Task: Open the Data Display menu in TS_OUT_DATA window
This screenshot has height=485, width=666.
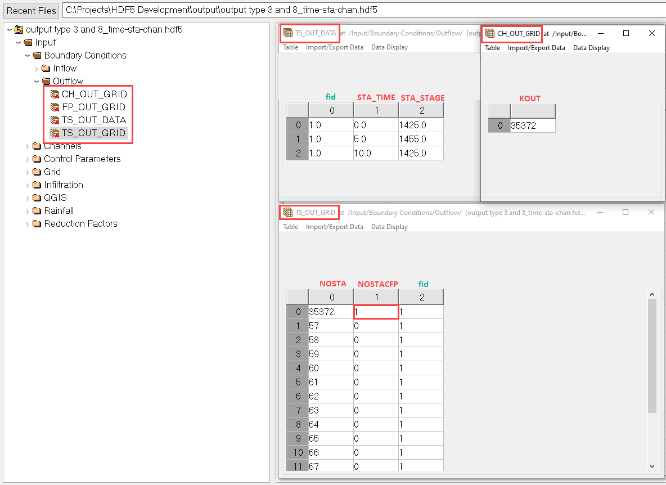Action: [x=388, y=47]
